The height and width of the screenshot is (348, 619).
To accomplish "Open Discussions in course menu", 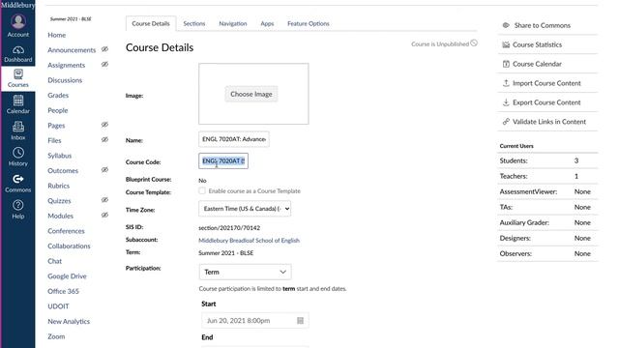I will [65, 80].
